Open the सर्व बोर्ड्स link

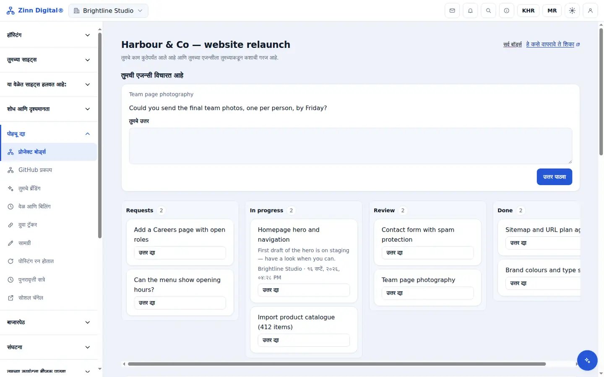[x=513, y=44]
